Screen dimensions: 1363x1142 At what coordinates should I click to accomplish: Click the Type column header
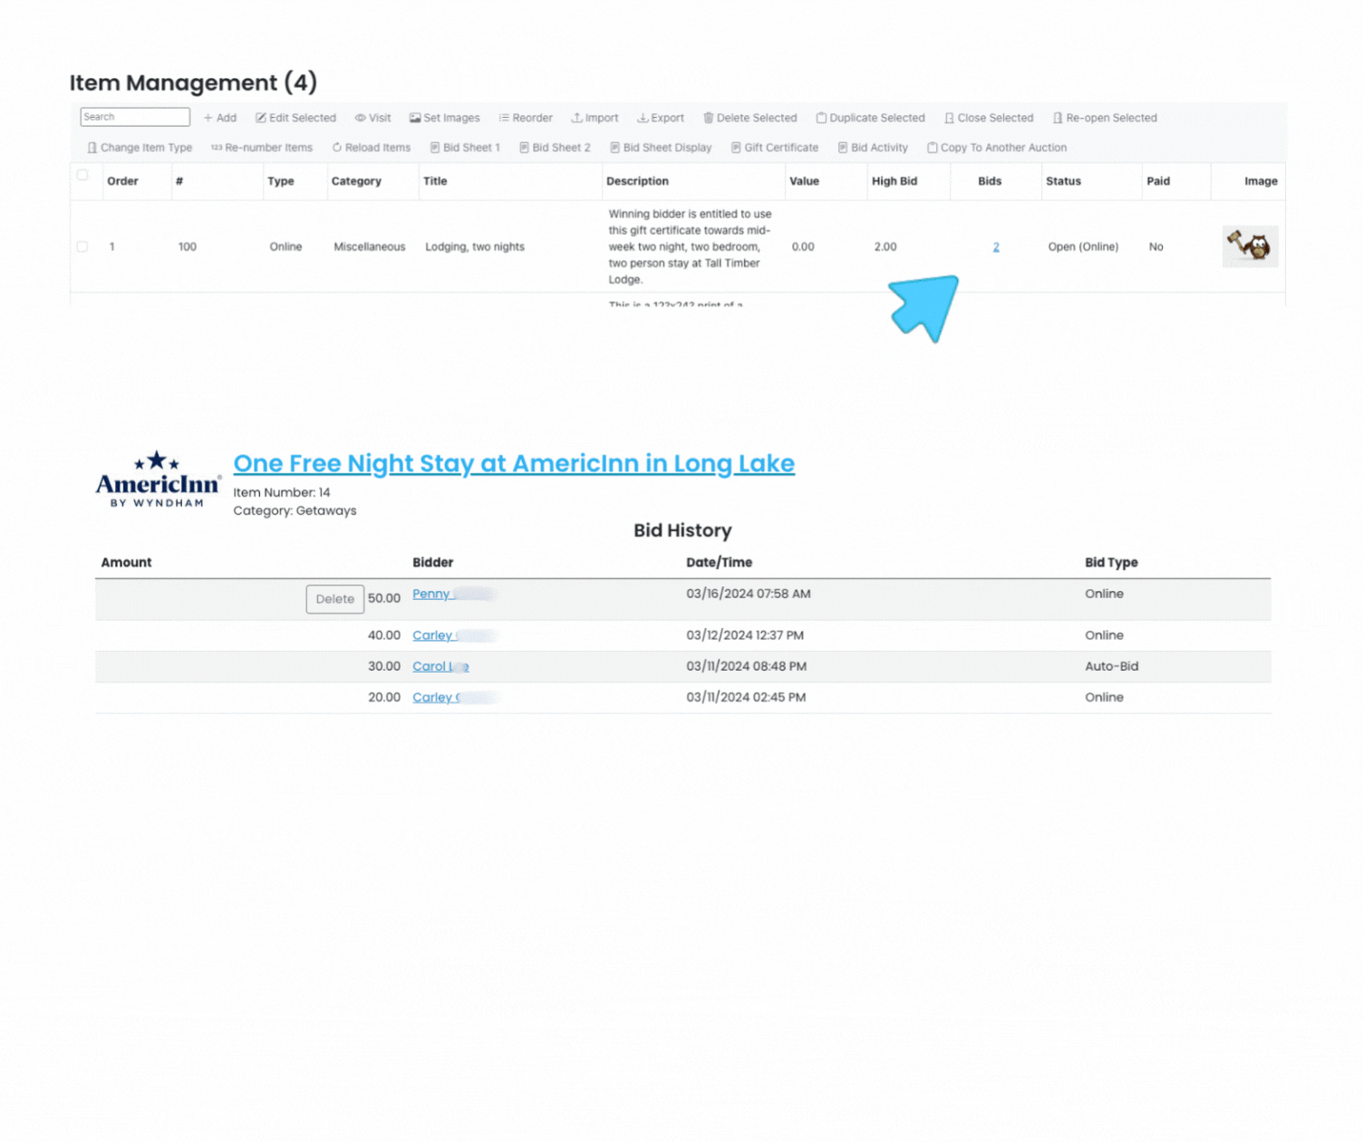click(x=281, y=181)
